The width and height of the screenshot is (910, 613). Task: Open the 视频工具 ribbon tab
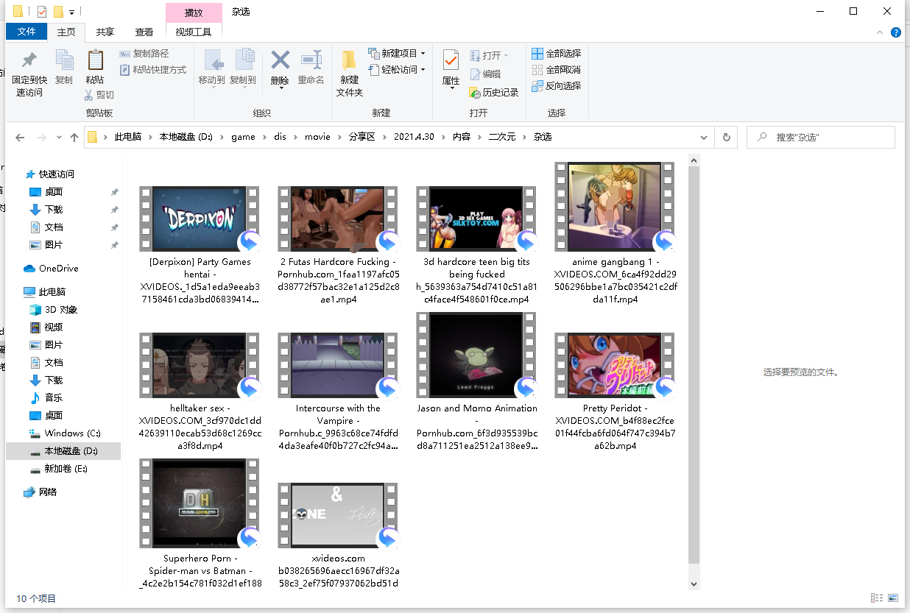point(194,32)
